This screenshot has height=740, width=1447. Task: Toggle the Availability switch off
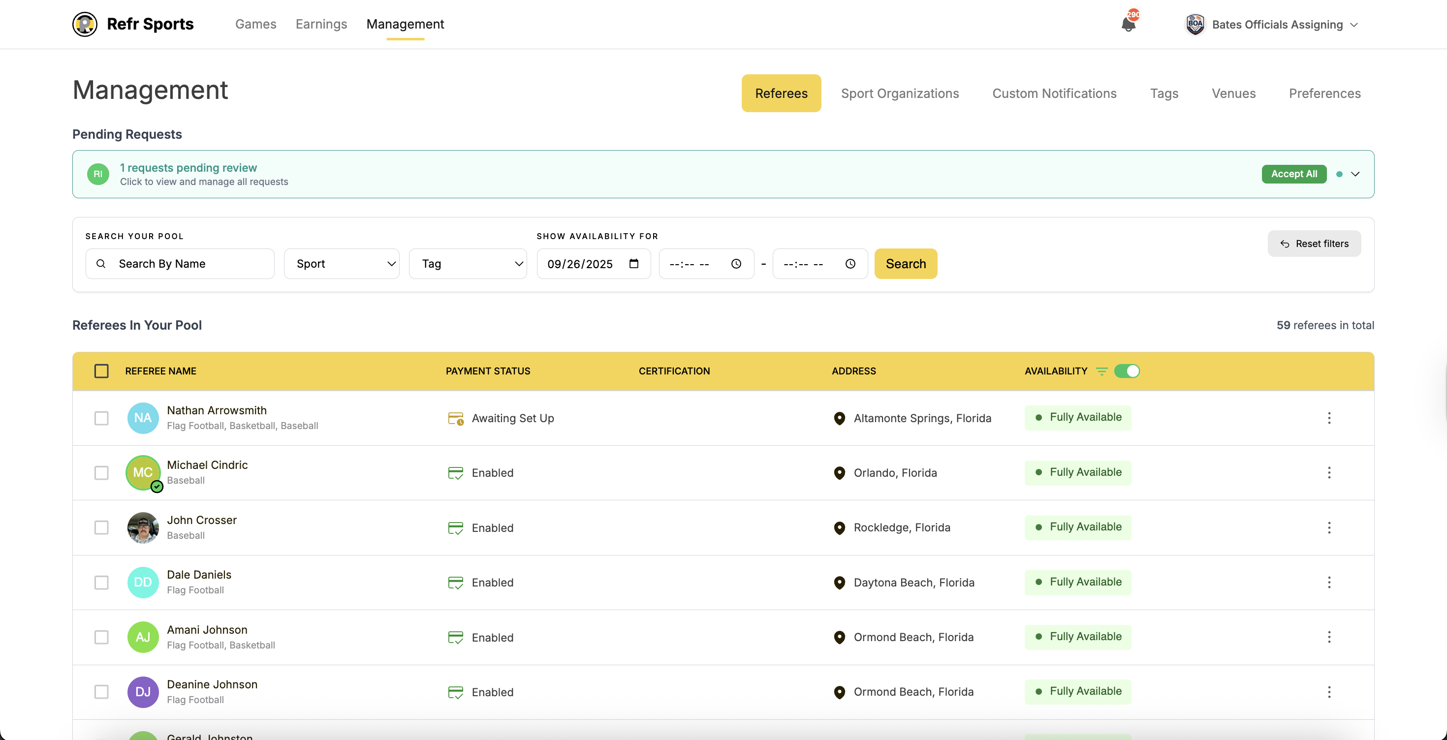click(1127, 371)
